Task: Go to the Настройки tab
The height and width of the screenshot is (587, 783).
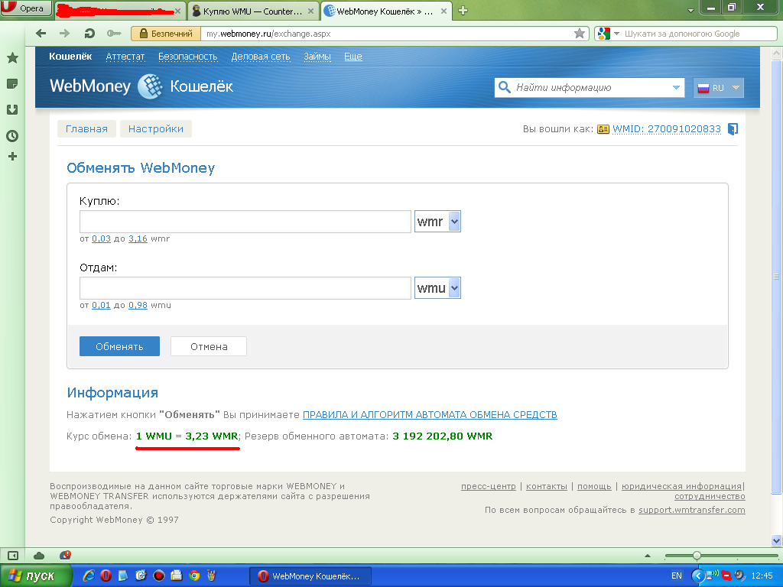Action: pos(156,128)
